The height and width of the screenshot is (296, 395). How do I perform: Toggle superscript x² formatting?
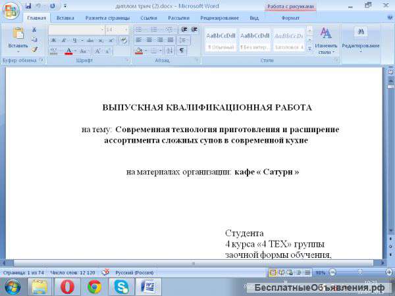(x=111, y=41)
